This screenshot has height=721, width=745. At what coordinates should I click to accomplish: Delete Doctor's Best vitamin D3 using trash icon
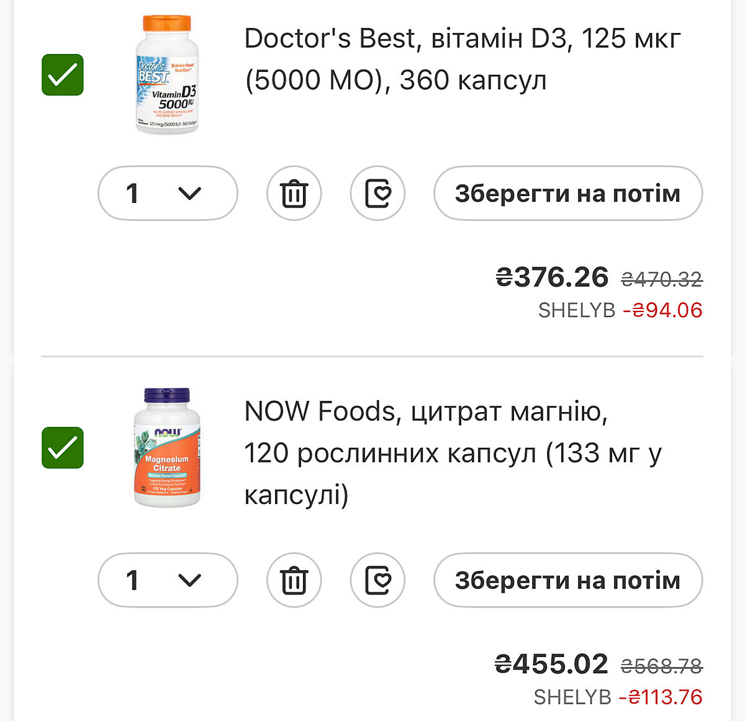pos(294,194)
